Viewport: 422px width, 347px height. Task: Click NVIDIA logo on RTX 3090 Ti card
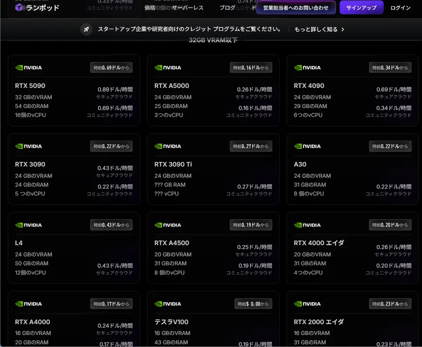tap(168, 146)
